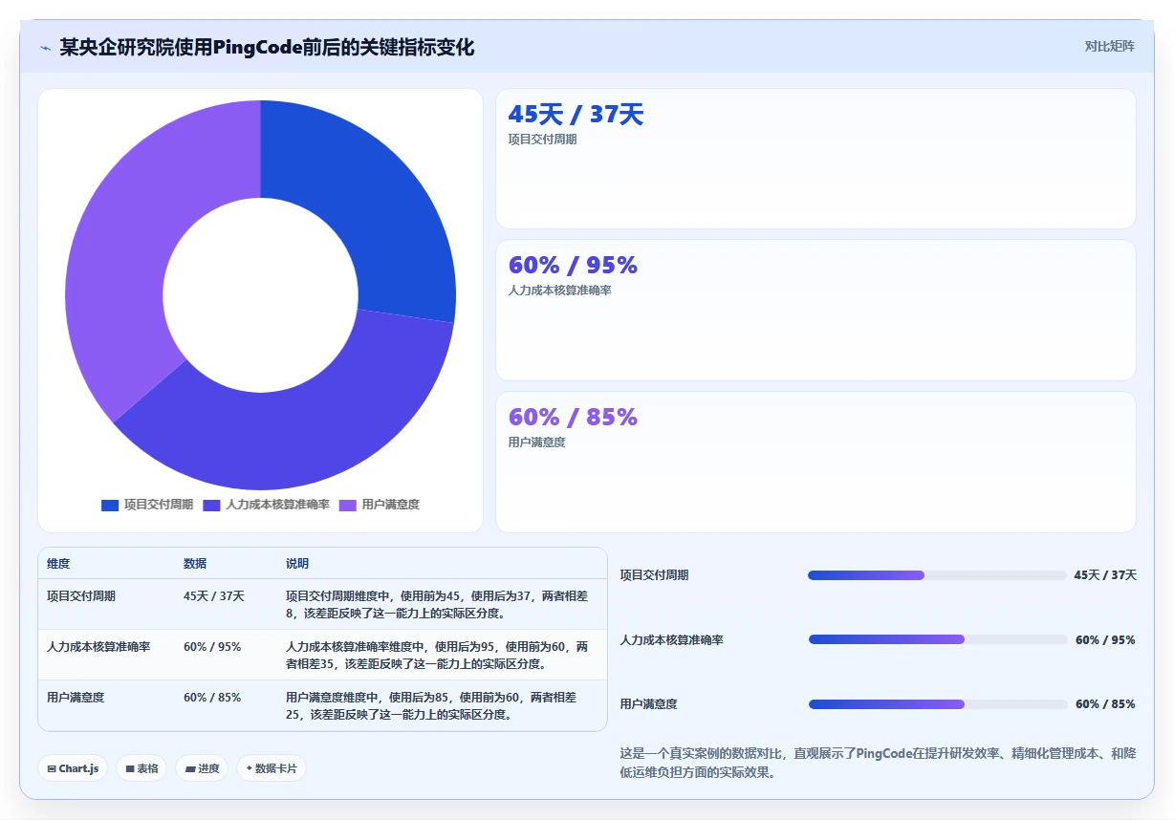Click the Chart.js tag icon

52,768
